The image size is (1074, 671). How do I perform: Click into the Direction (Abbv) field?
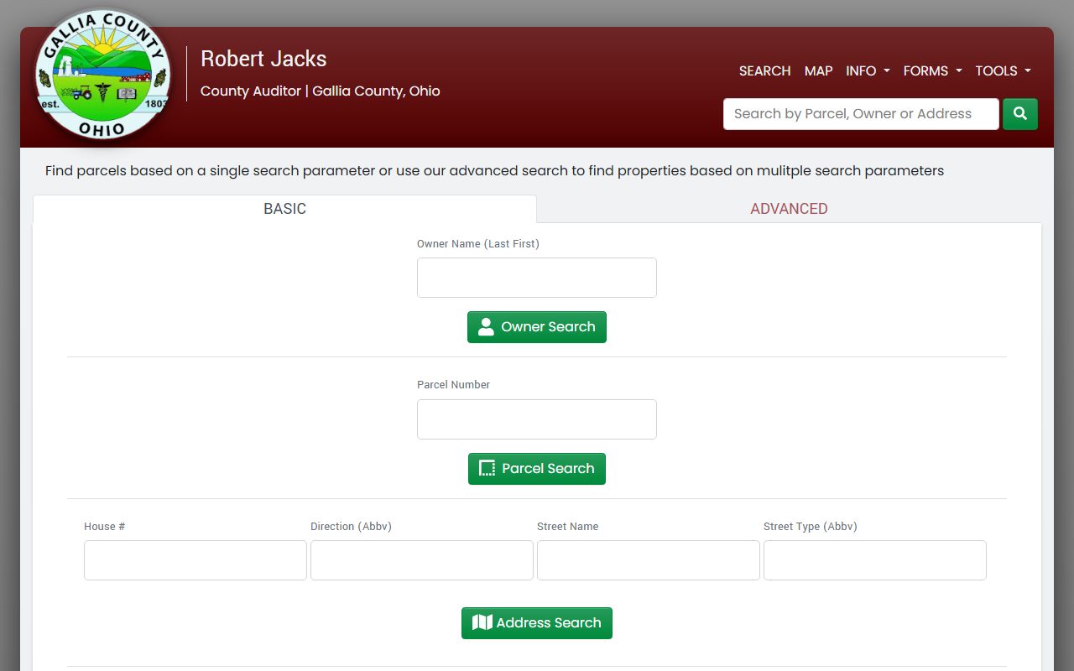click(422, 560)
